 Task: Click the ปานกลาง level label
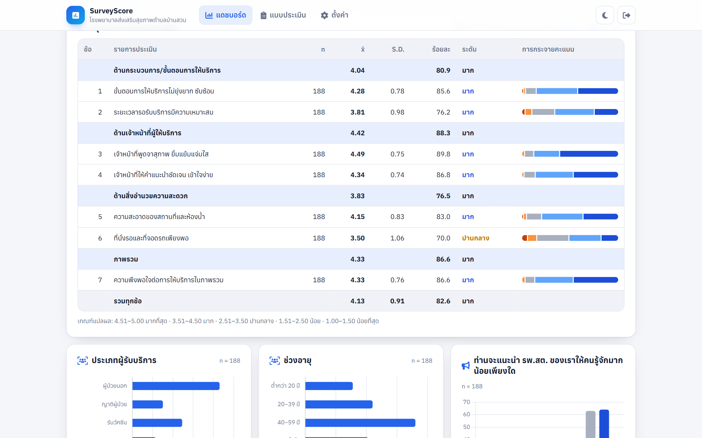point(475,238)
